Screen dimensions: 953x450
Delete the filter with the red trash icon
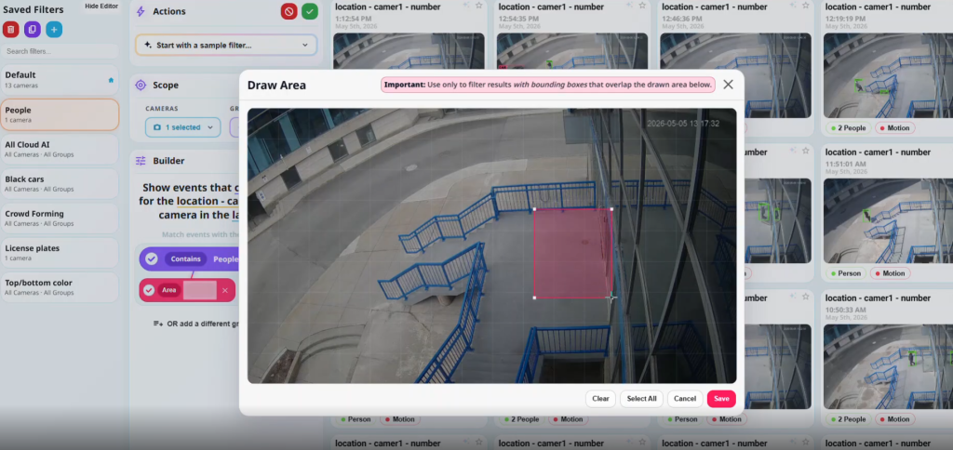pos(11,30)
